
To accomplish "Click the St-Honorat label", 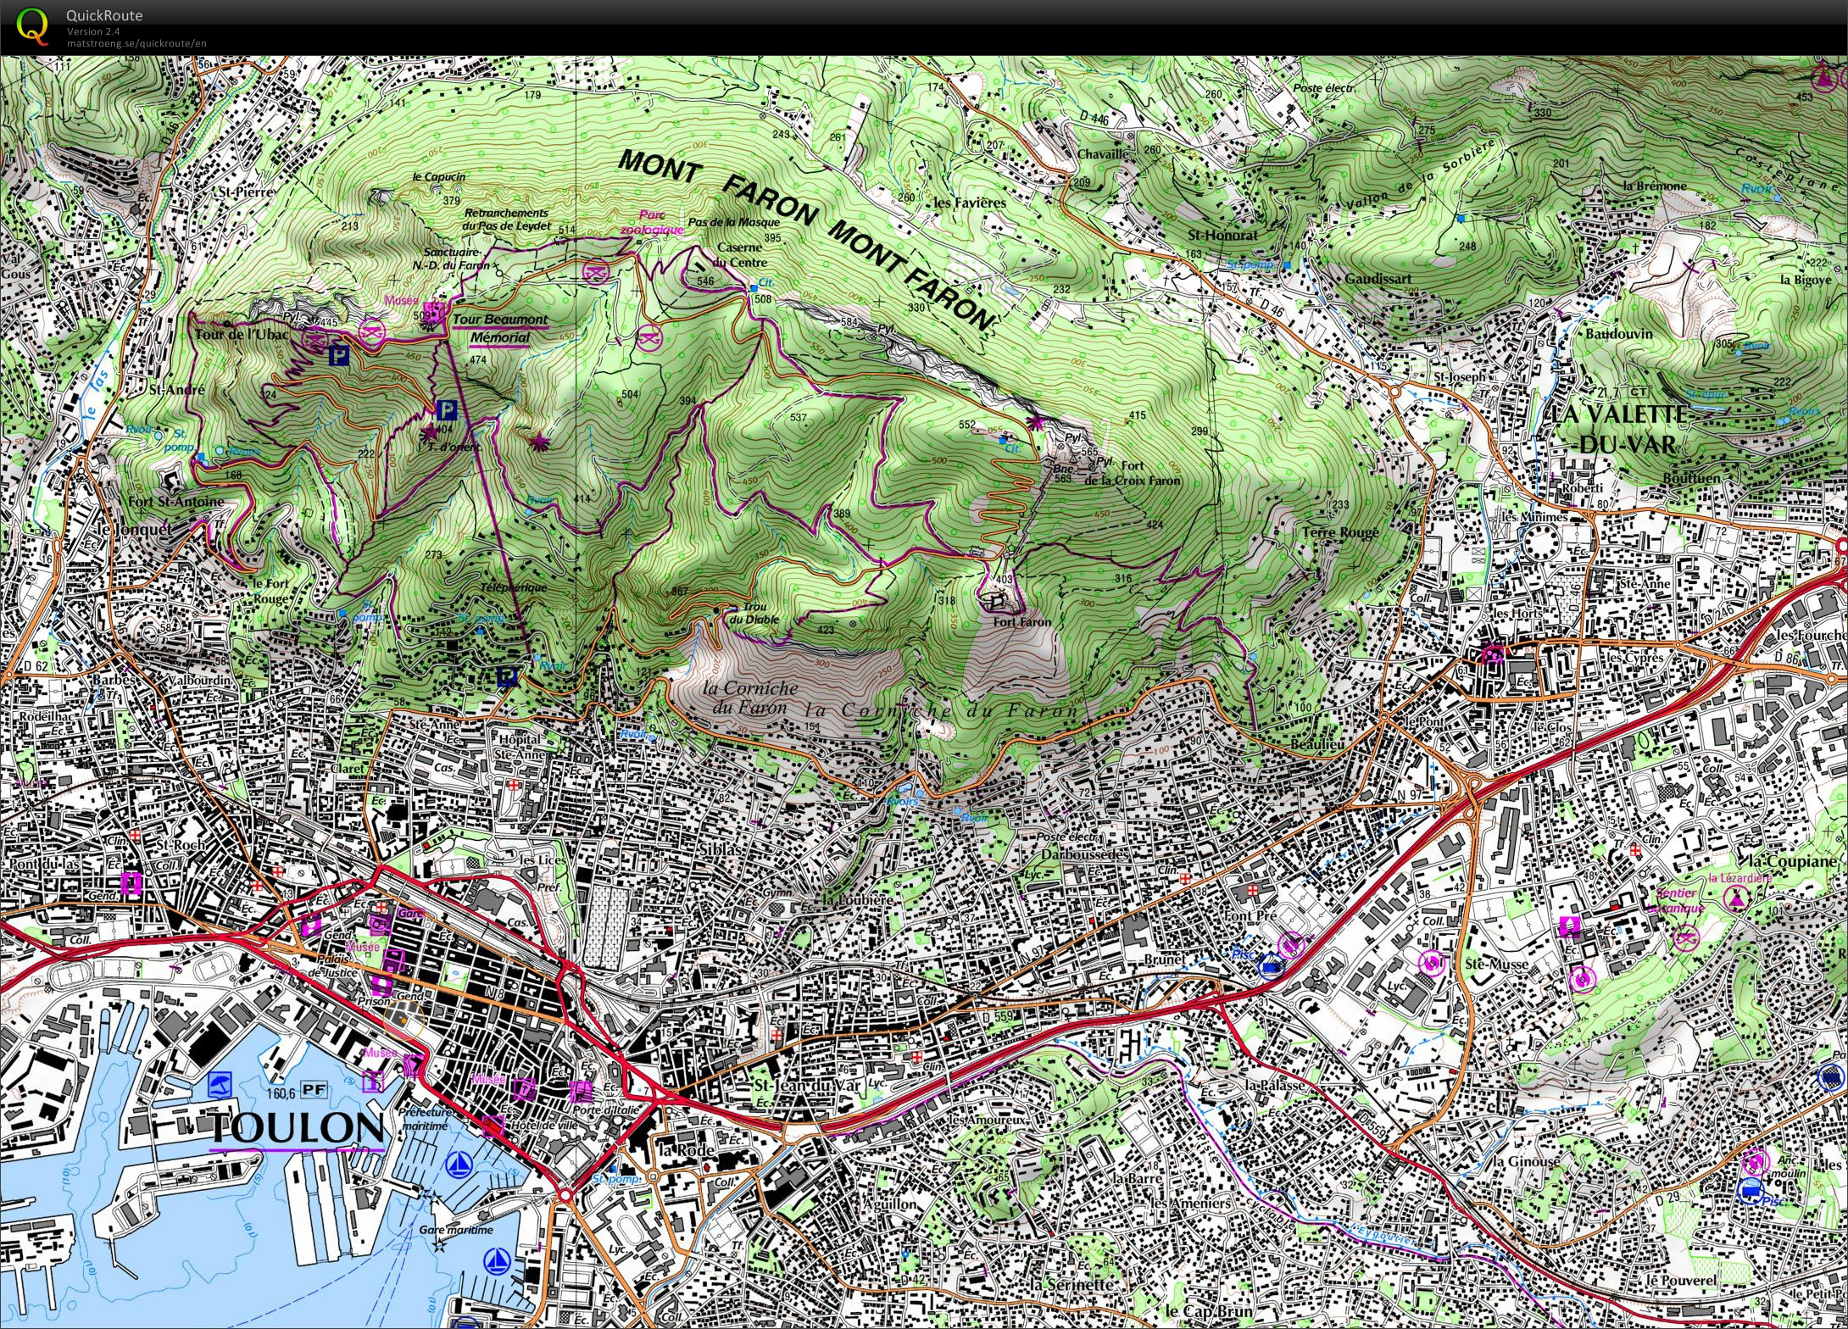I will [1223, 236].
